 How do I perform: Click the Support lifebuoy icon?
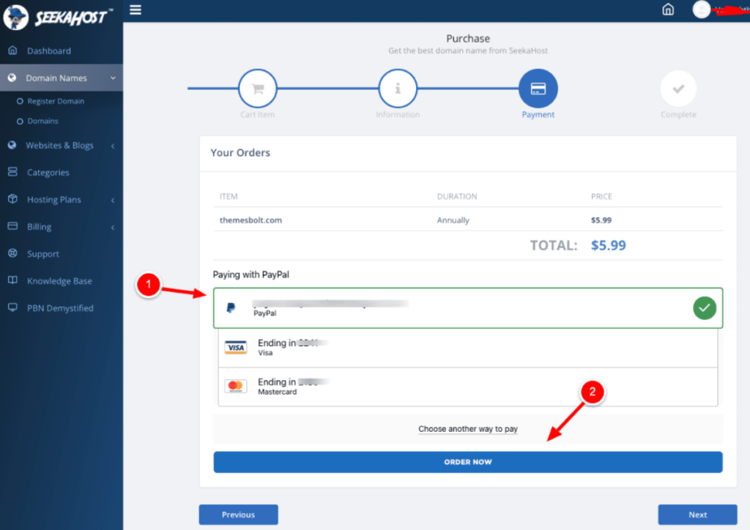[x=13, y=253]
